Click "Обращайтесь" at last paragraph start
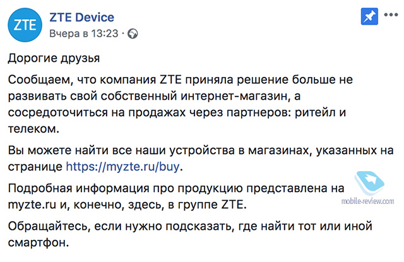 (49, 227)
